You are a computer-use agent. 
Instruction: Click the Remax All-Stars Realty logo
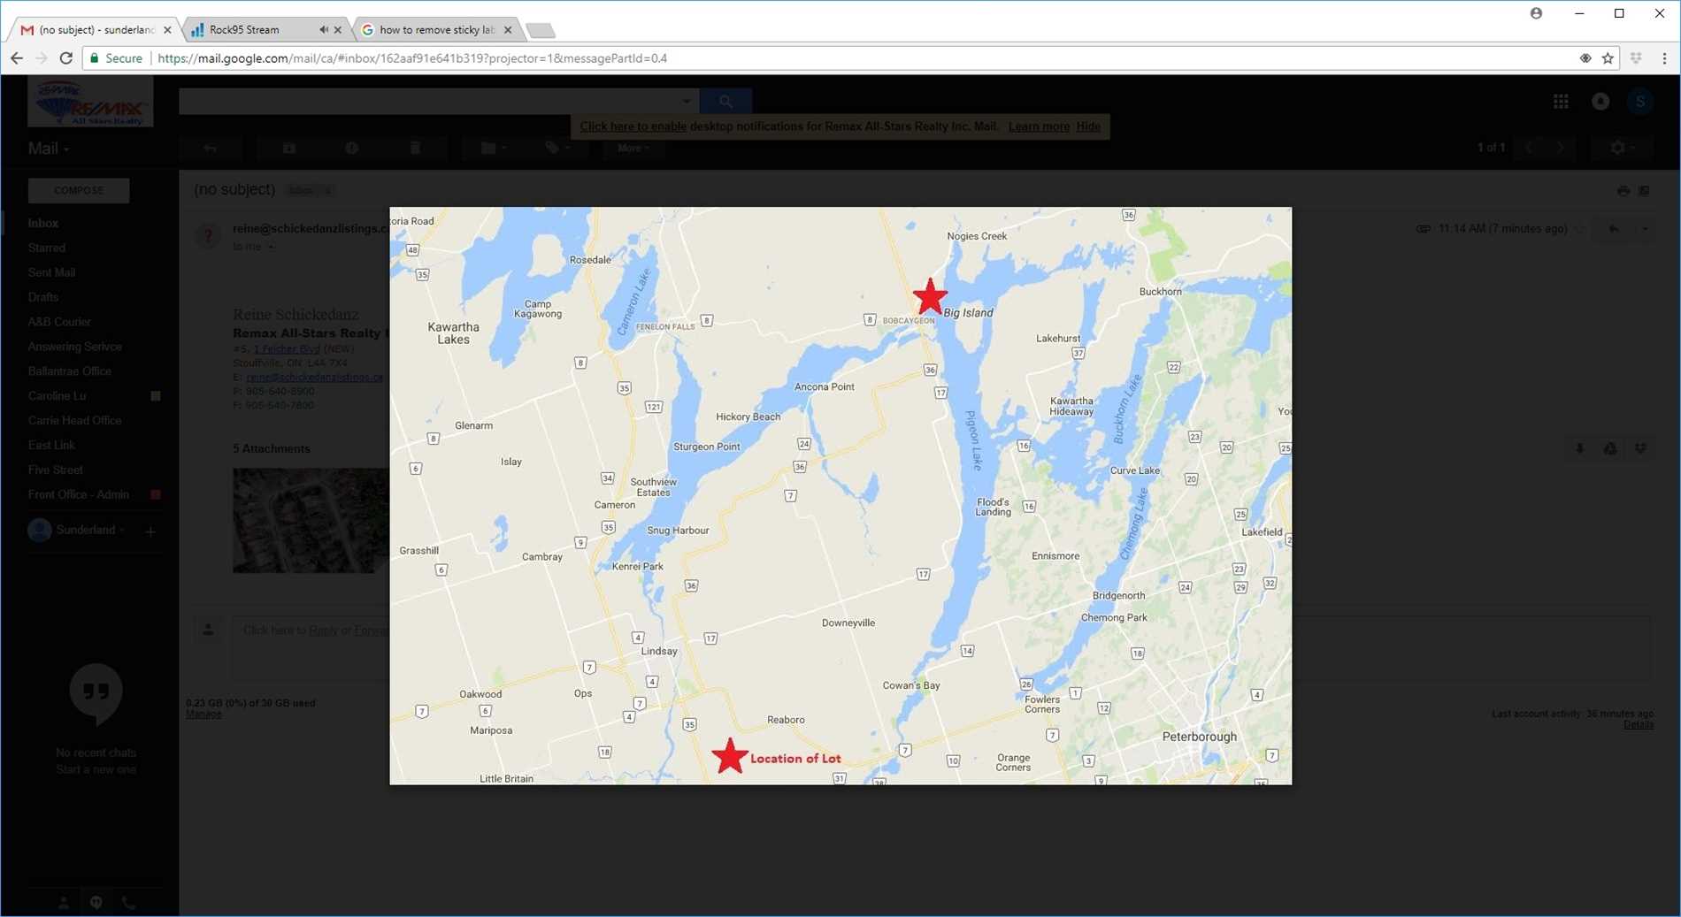pos(90,103)
